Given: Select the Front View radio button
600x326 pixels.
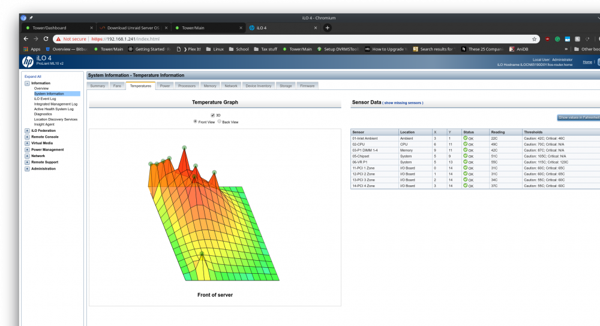Looking at the screenshot, I should pos(195,122).
